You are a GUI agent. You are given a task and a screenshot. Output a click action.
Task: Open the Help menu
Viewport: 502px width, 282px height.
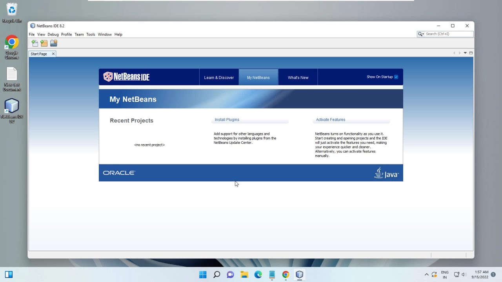(x=118, y=34)
